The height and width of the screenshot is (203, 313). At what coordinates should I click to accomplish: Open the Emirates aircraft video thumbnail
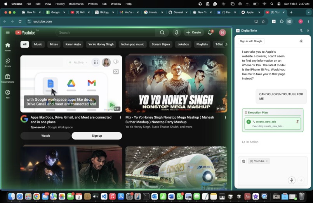point(176,167)
